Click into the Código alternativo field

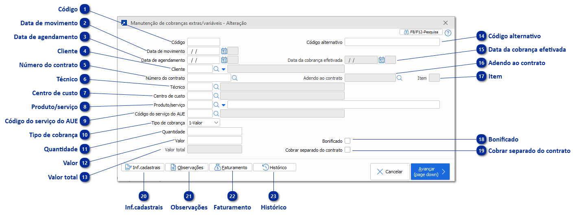click(392, 42)
